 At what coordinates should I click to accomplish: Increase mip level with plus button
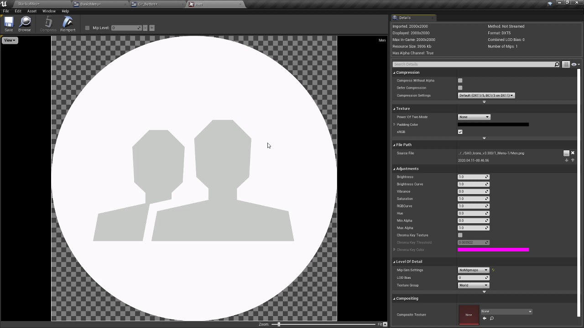click(152, 28)
